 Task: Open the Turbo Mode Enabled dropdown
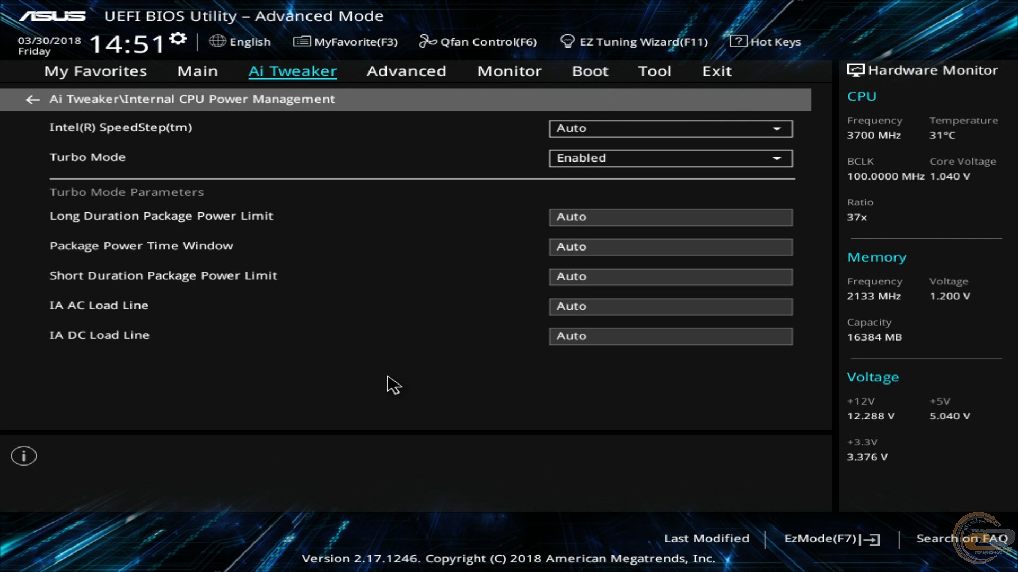[x=670, y=158]
